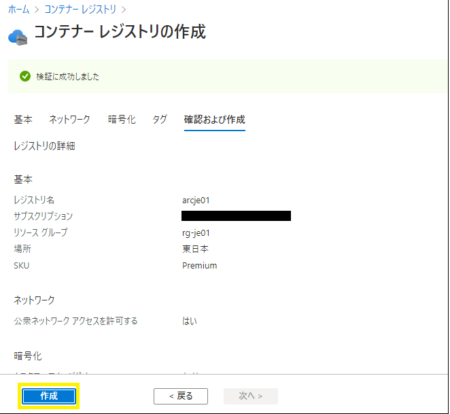Click the public network access value はい
This screenshot has height=414, width=450.
(x=190, y=321)
